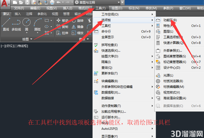Click the Save As icon in quick access toolbar
This screenshot has height=138, width=204.
point(33,2)
